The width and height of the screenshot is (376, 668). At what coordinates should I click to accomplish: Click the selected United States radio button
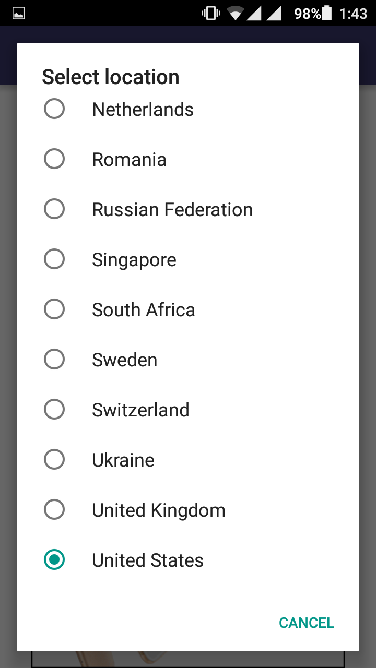click(54, 560)
